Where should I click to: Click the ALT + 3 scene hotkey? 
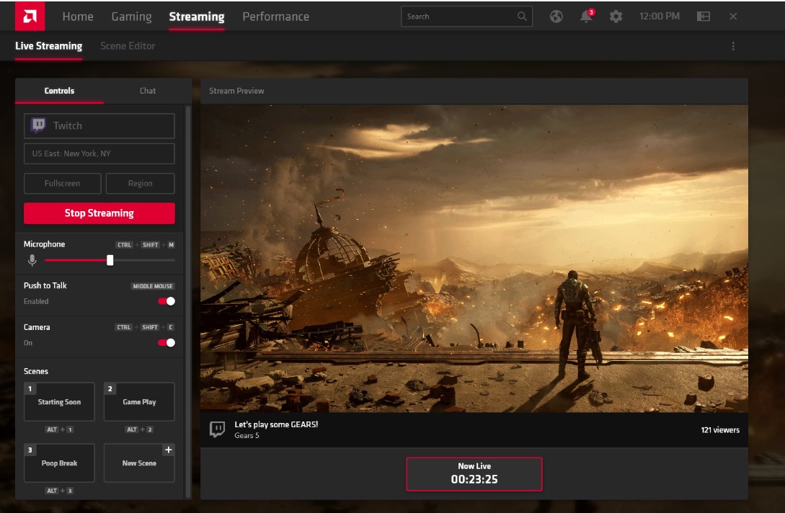[59, 491]
